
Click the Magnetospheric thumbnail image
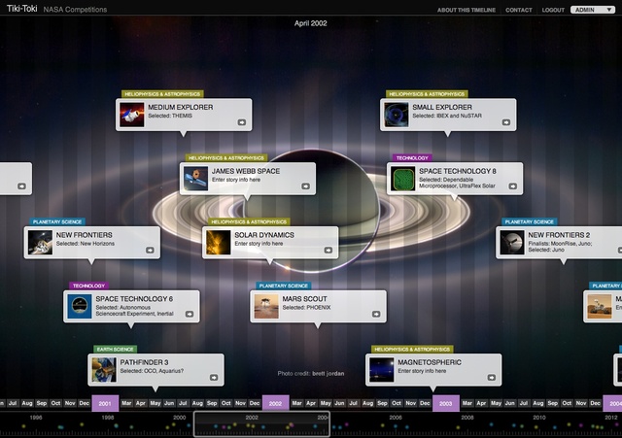382,370
